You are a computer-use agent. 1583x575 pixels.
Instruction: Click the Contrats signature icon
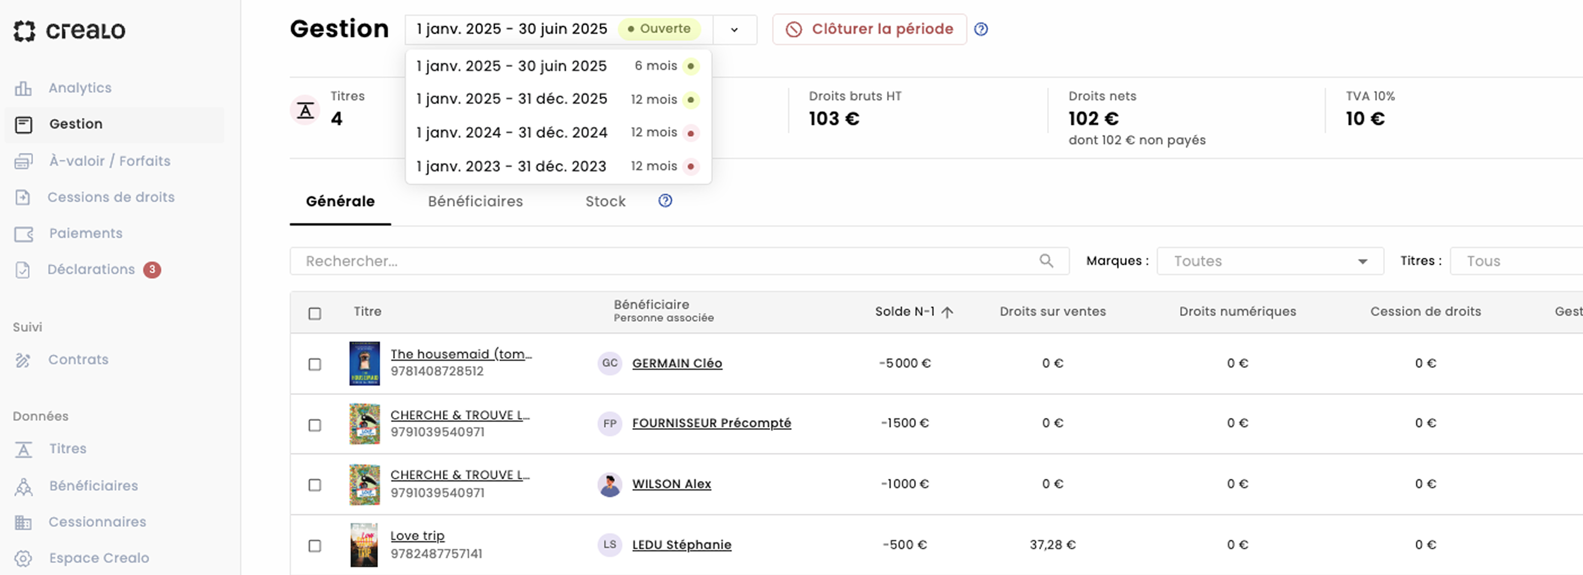(23, 360)
